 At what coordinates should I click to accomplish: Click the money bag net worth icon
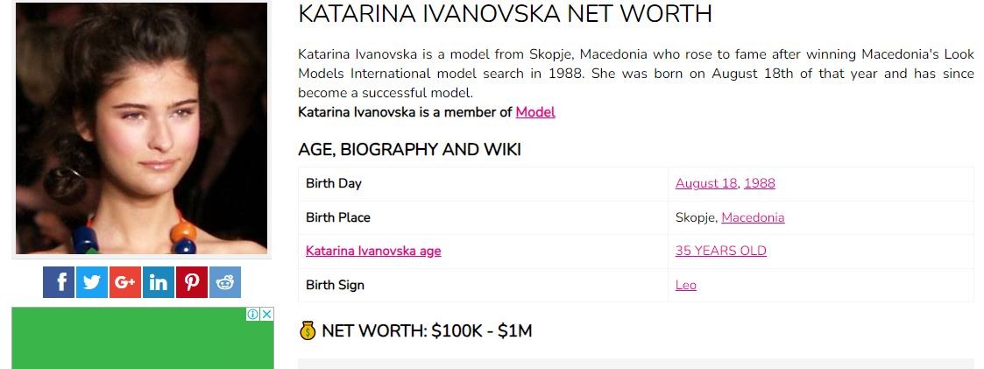point(308,330)
